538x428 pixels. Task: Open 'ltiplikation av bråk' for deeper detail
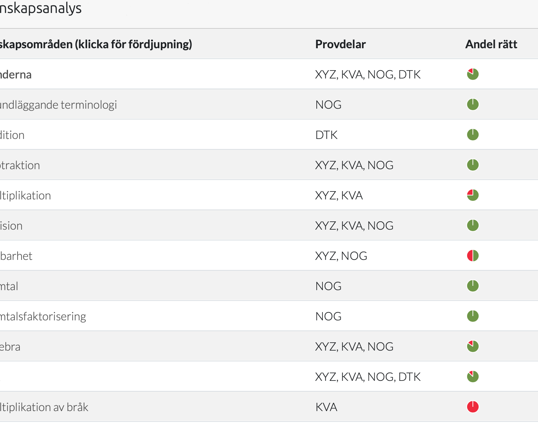click(x=44, y=407)
